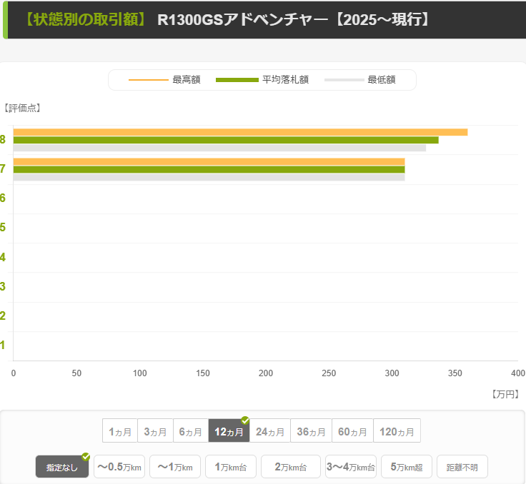Toggle the 最高額 legend series
This screenshot has height=484, width=526.
(164, 80)
